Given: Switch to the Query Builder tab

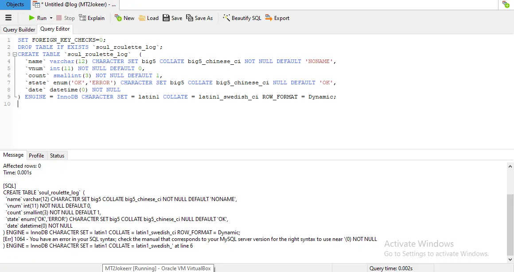Looking at the screenshot, I should click(x=19, y=30).
